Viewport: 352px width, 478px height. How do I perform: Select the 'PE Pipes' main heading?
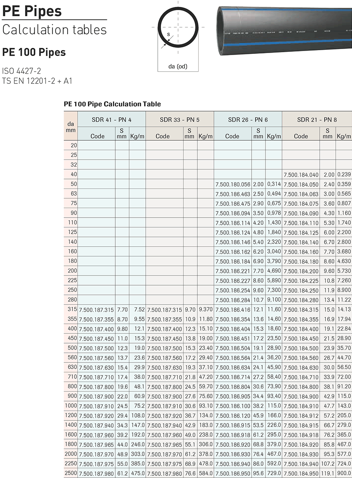coord(32,11)
